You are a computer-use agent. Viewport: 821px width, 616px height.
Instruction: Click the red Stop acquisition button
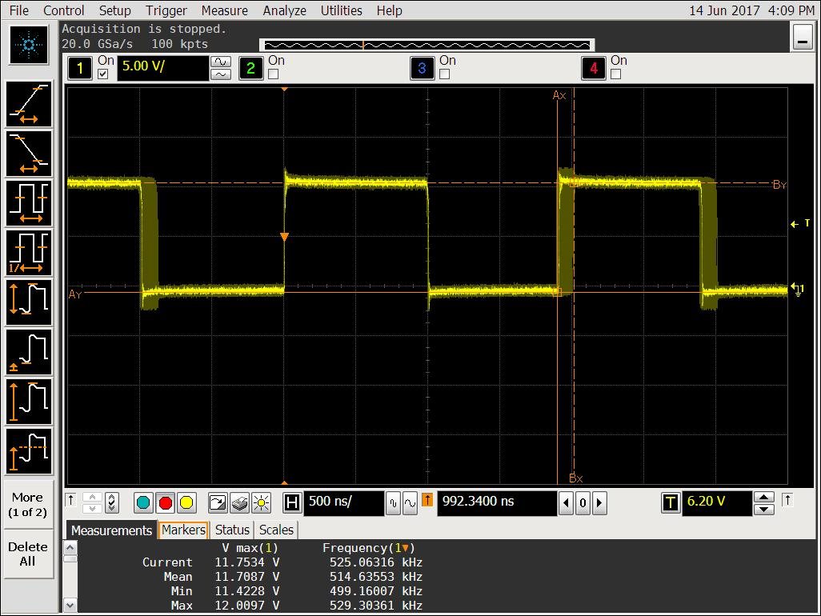point(166,503)
